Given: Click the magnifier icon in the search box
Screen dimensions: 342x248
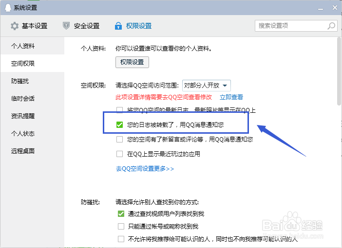Looking at the screenshot, I should (x=331, y=26).
